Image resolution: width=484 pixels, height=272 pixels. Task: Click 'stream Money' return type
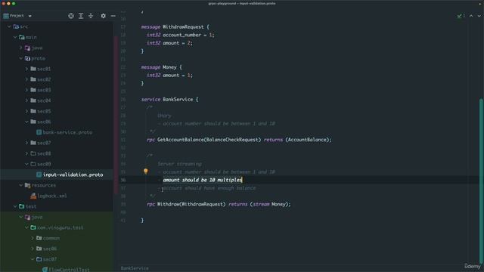[269, 204]
